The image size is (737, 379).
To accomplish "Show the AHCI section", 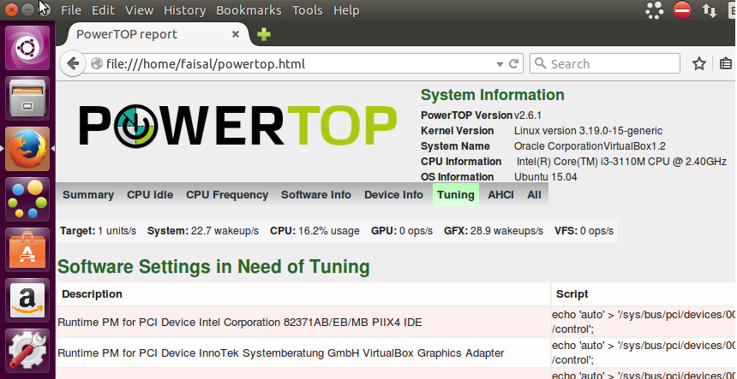I will [500, 195].
